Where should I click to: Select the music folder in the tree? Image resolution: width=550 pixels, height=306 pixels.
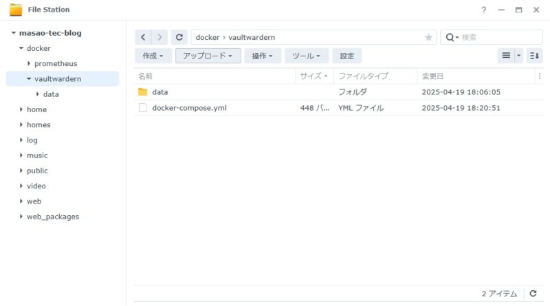click(x=37, y=155)
